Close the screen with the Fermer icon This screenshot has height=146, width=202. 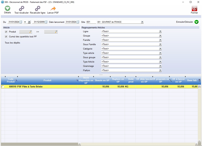pyautogui.click(x=194, y=8)
